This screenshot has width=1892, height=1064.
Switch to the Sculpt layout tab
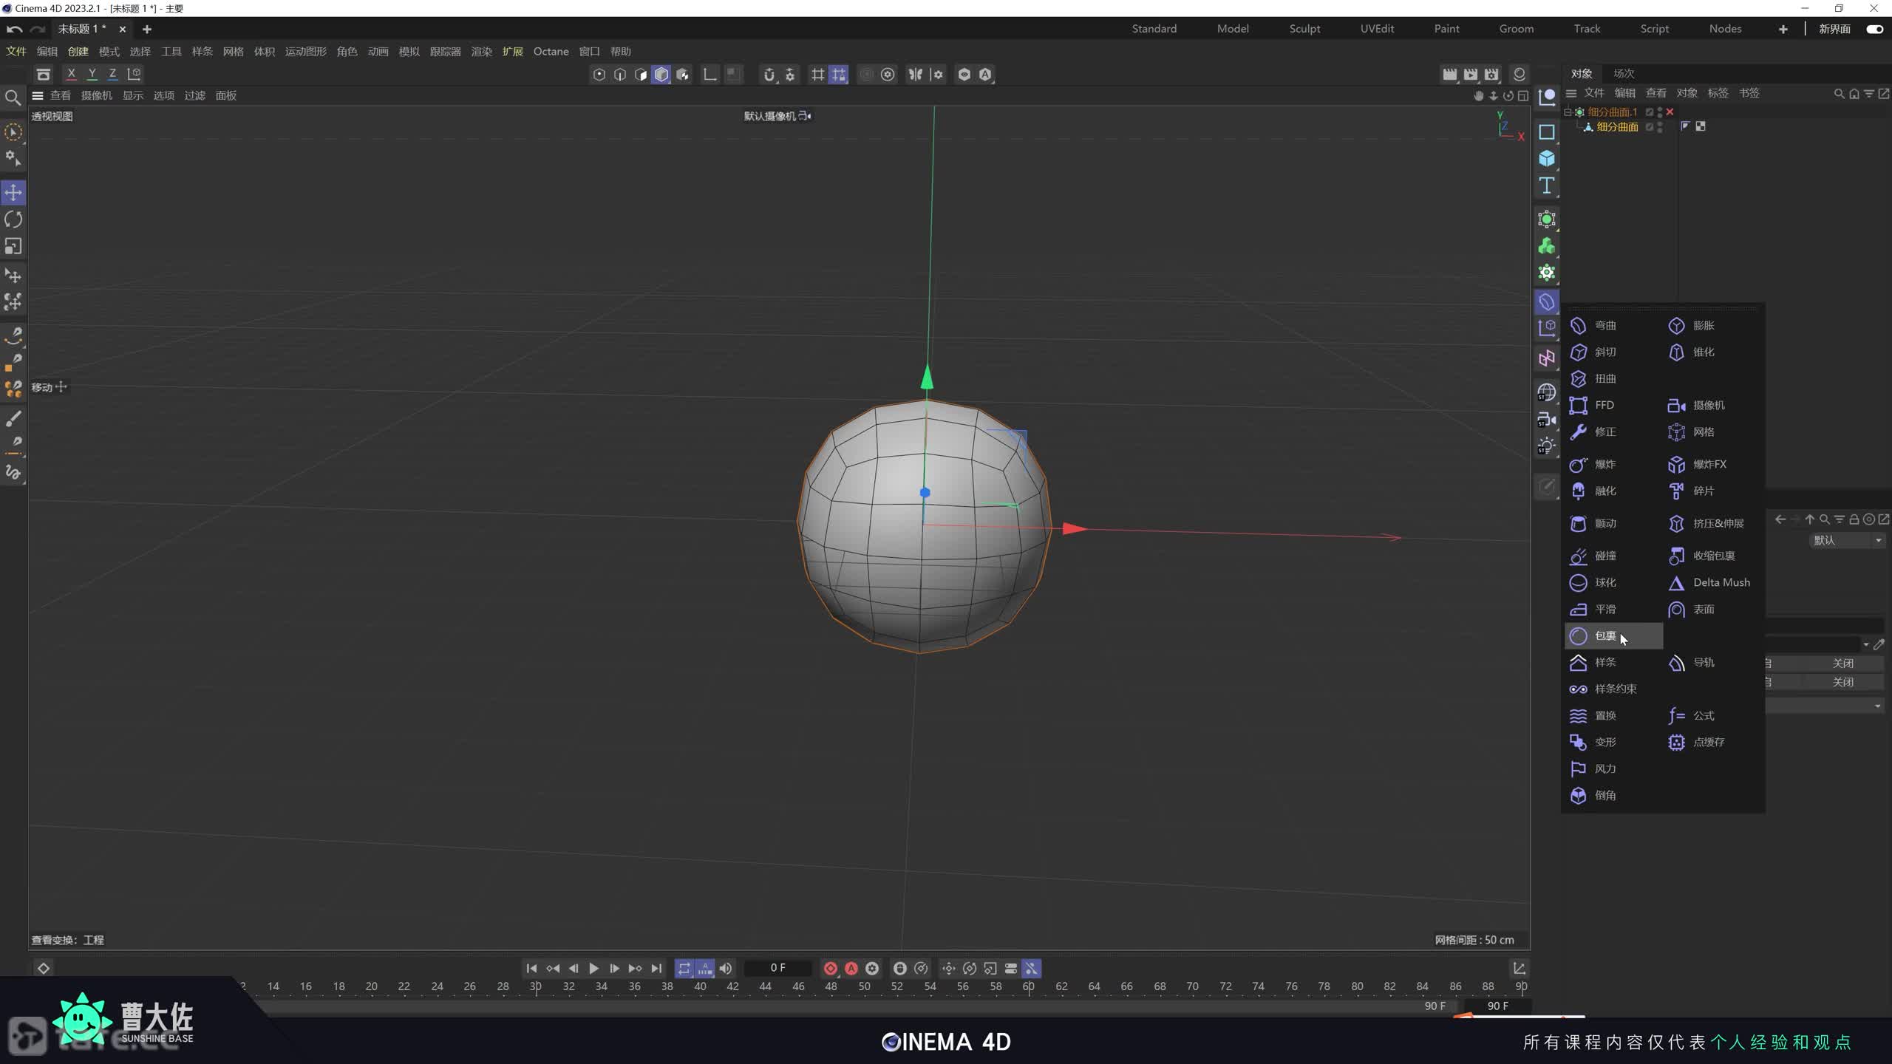tap(1304, 29)
